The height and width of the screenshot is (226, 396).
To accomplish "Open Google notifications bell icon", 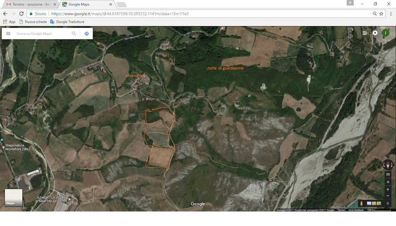I will pyautogui.click(x=375, y=33).
